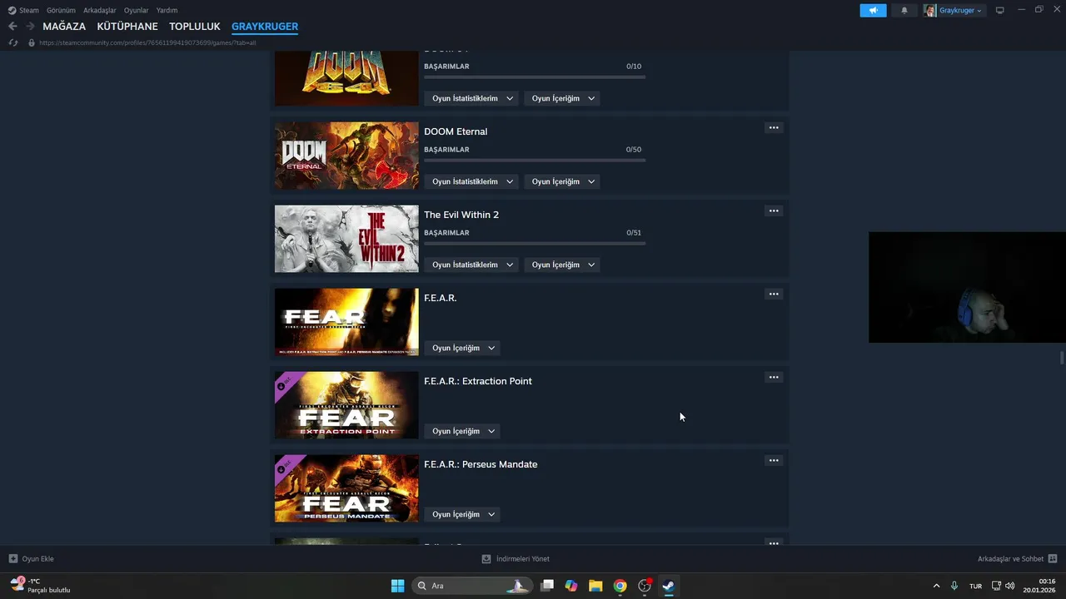Open Graykruger account dropdown
The image size is (1066, 599).
[954, 10]
